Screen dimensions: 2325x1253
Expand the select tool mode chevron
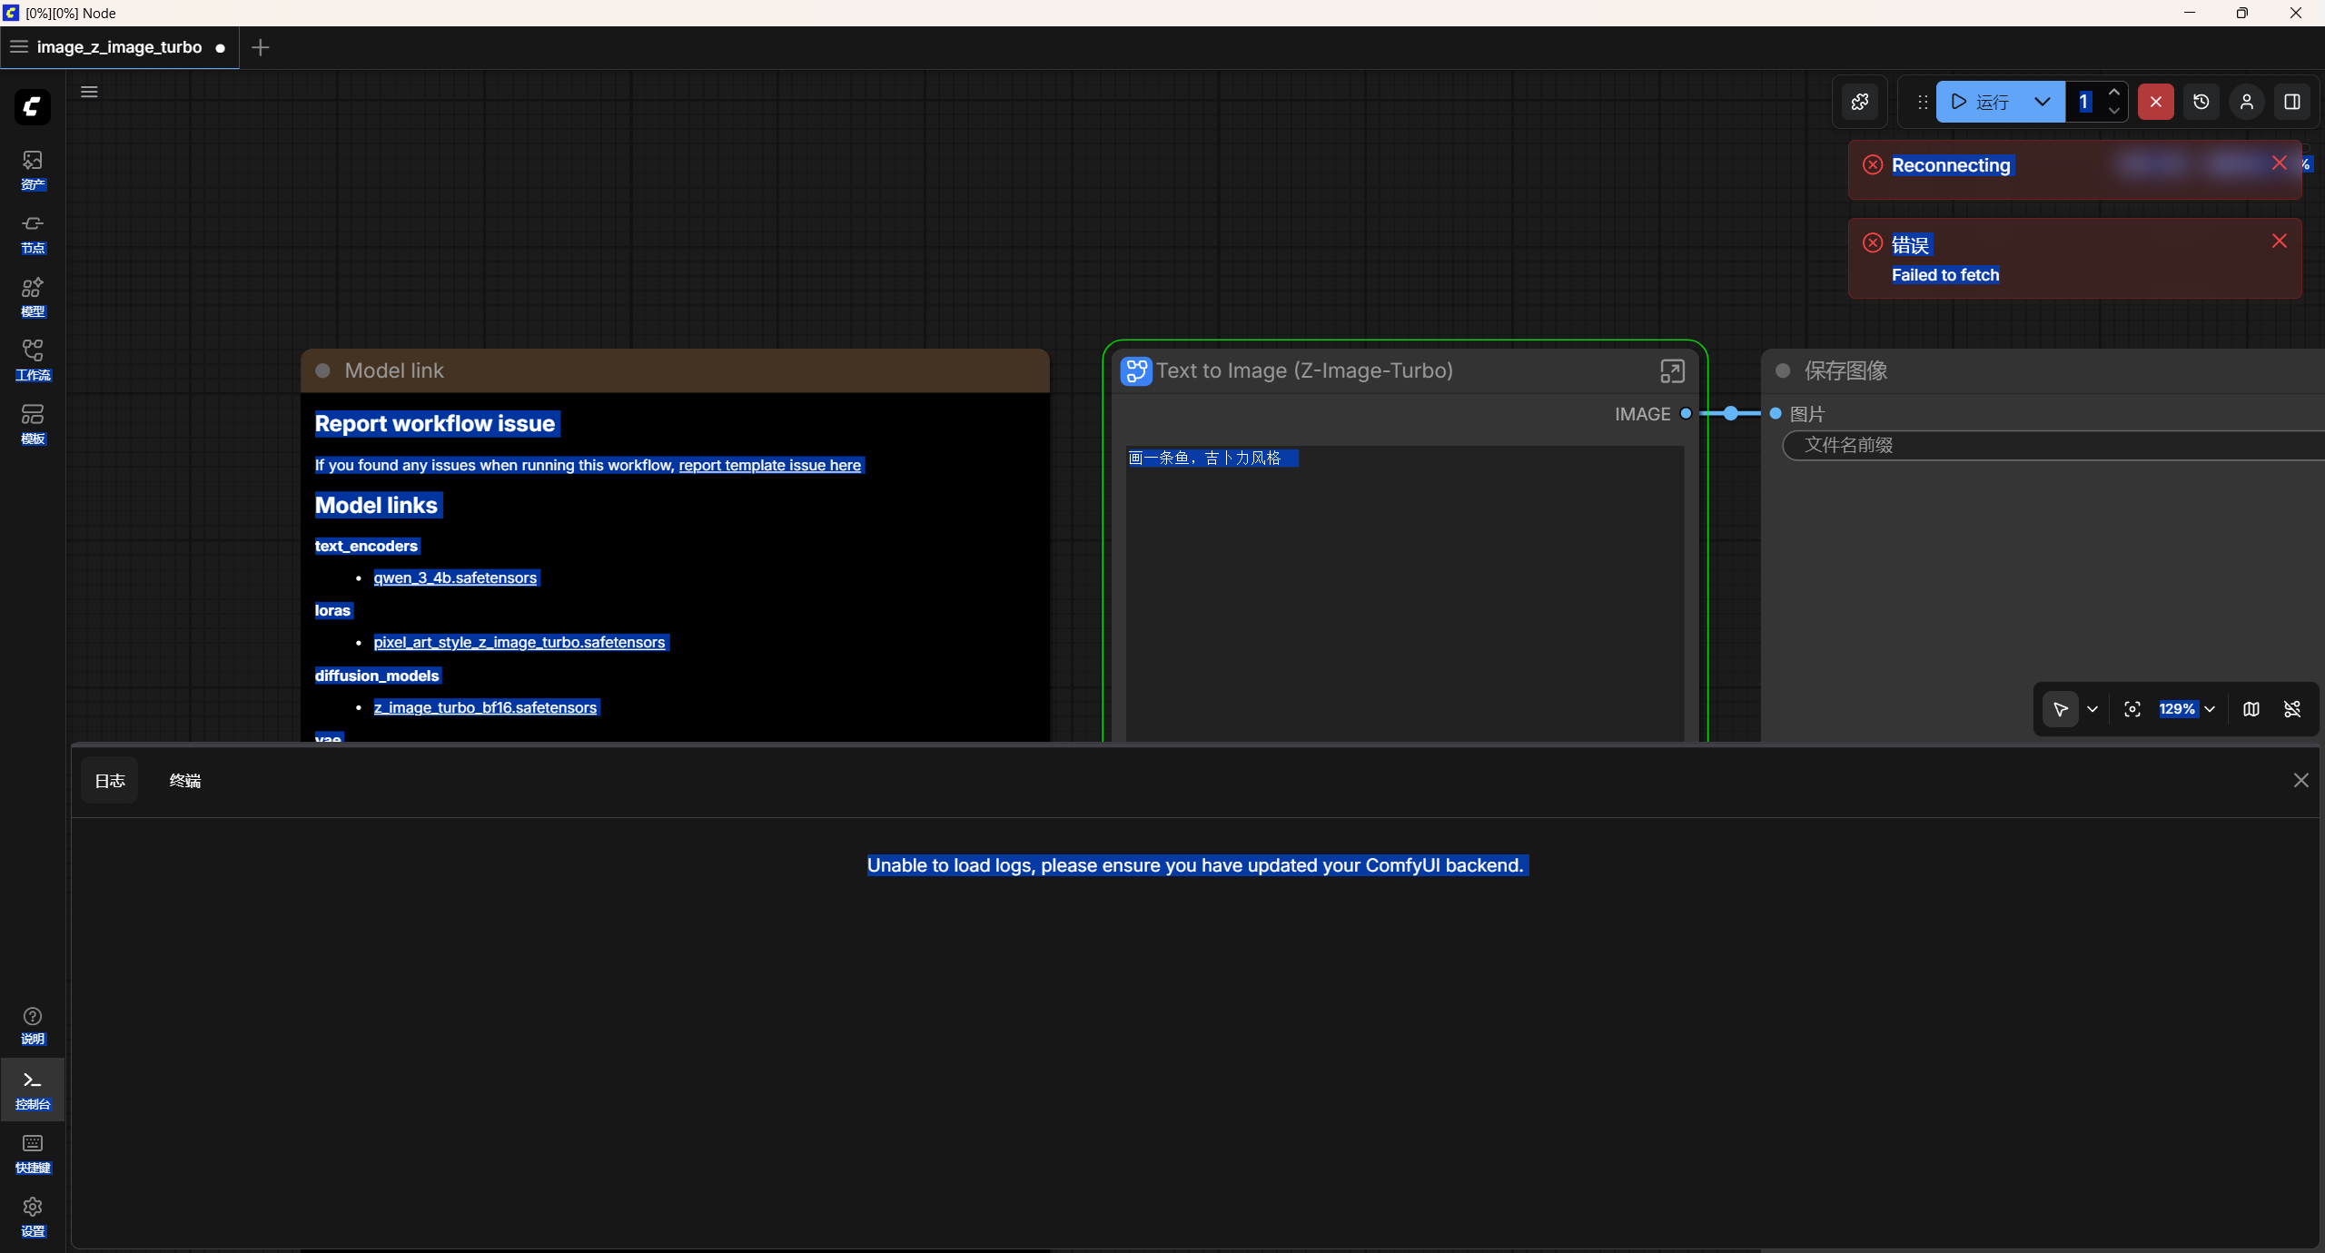pos(2092,709)
